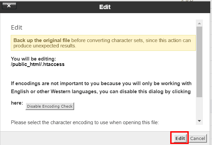Click 'You will be editing:' label
The height and width of the screenshot is (145, 212).
[33, 59]
